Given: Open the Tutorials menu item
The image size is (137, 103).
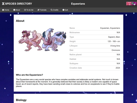Looking at the screenshot, I should [42, 10].
